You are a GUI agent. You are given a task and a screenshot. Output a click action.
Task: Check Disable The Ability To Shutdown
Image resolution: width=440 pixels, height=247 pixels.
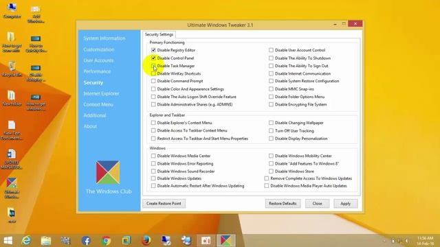(x=271, y=58)
